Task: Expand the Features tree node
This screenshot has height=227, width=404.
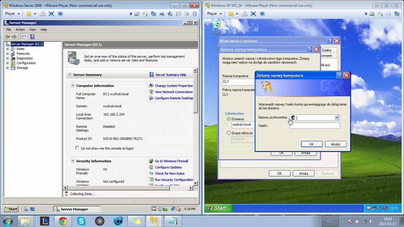Action: (8, 54)
